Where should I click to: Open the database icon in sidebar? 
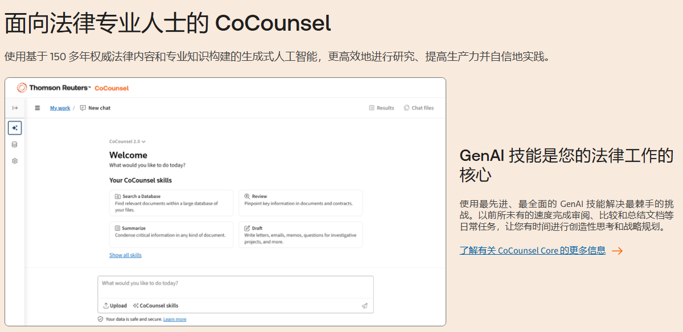click(15, 144)
